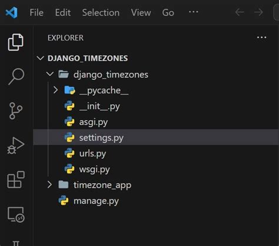Open the Remote Explorer icon

[16, 214]
